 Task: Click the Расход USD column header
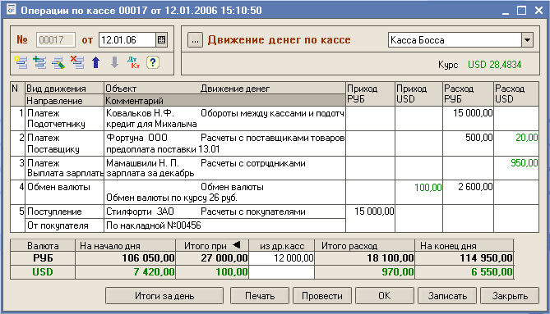516,94
